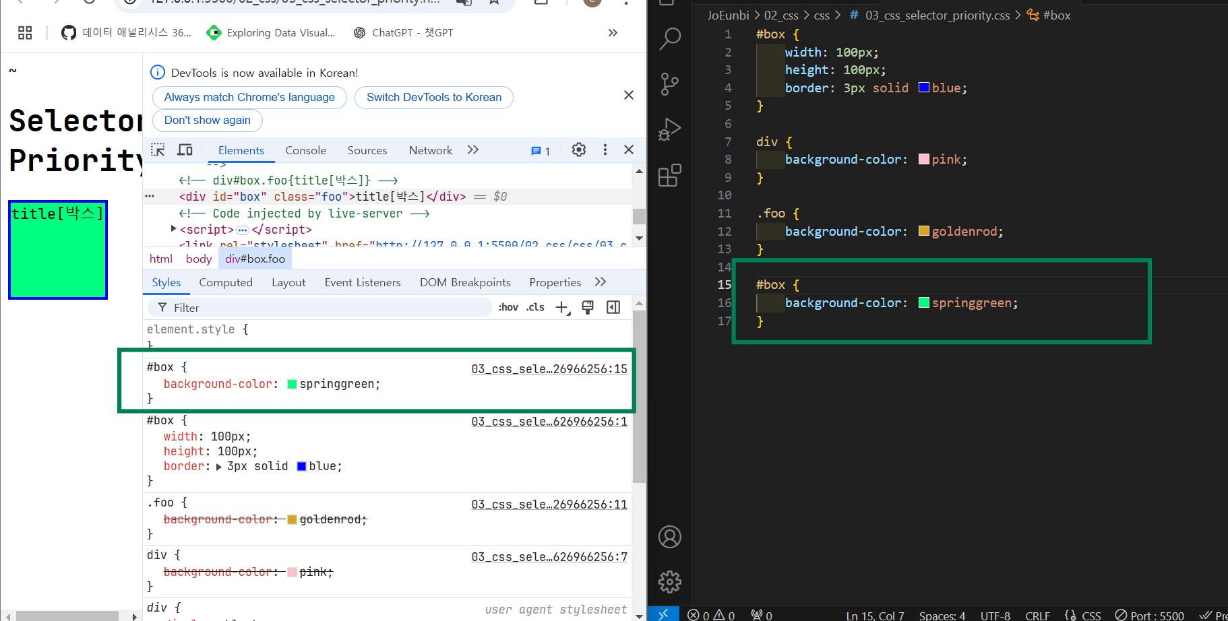
Task: Select body in the DOM breadcrumb
Action: (199, 259)
